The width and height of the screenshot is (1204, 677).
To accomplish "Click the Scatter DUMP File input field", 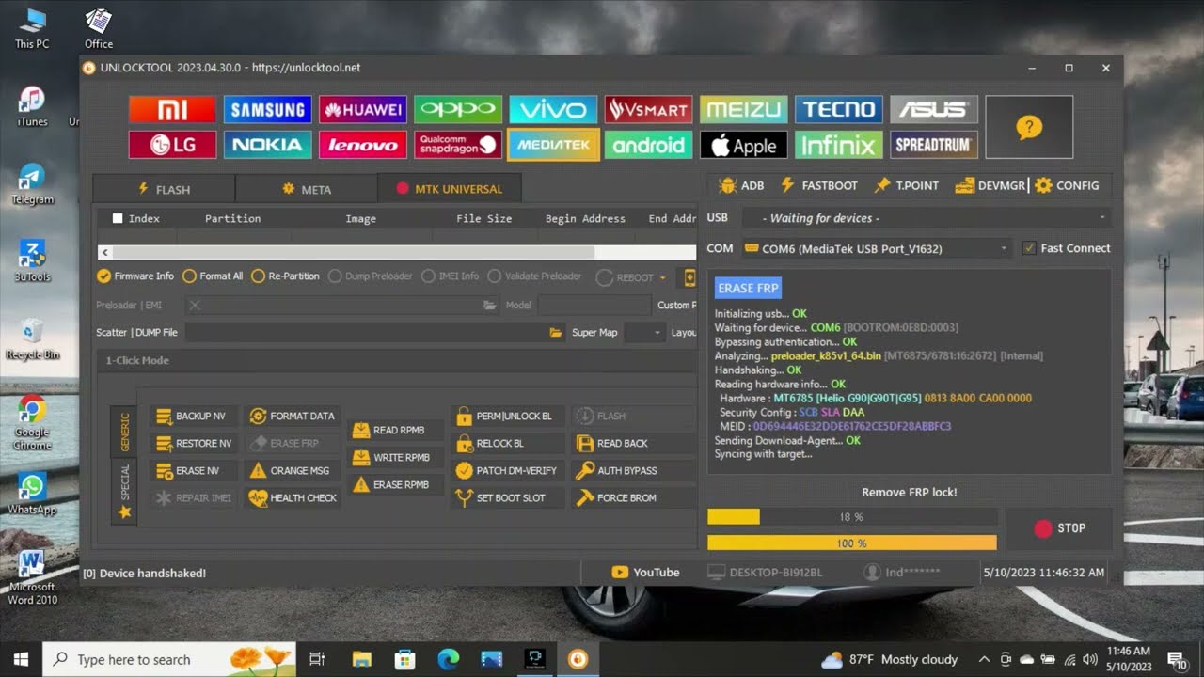I will [x=367, y=333].
